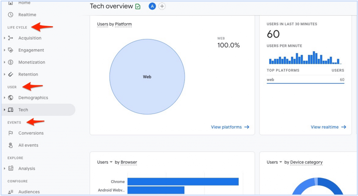Click the Acquisition icon in sidebar

[11, 38]
